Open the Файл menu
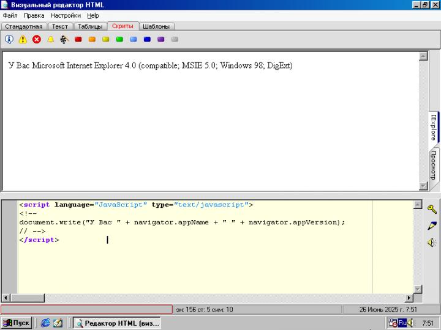The height and width of the screenshot is (330, 441). click(10, 15)
